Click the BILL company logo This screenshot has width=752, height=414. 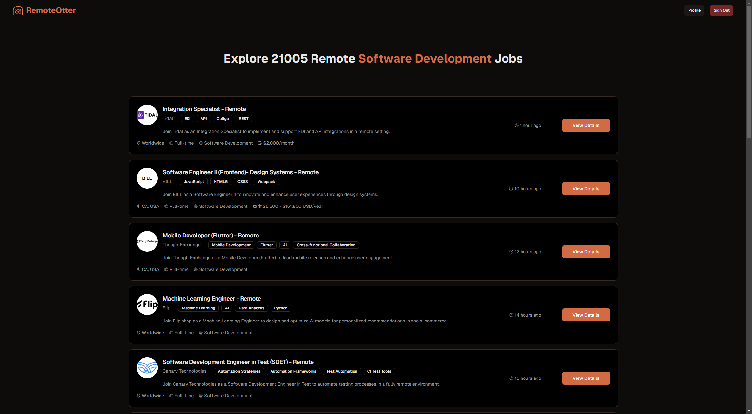(x=147, y=178)
